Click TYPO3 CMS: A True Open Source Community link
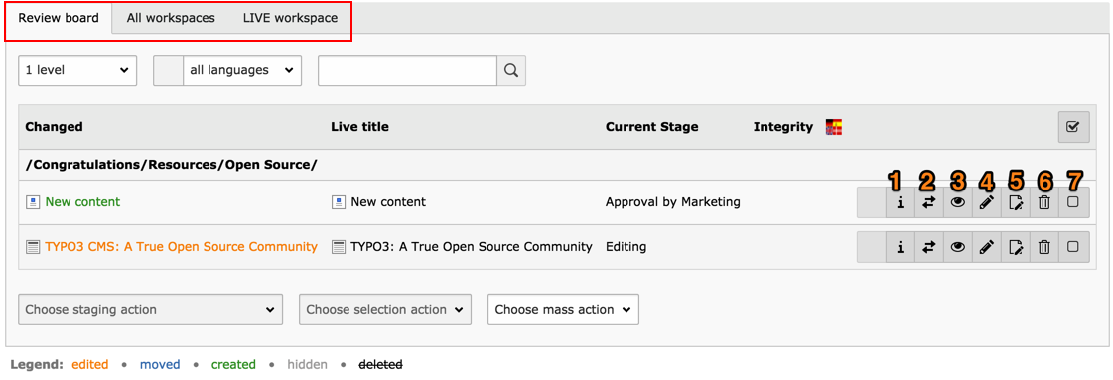The width and height of the screenshot is (1113, 380). click(x=181, y=247)
